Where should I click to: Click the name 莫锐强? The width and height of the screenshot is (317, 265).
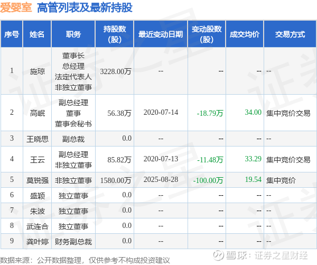(37, 180)
